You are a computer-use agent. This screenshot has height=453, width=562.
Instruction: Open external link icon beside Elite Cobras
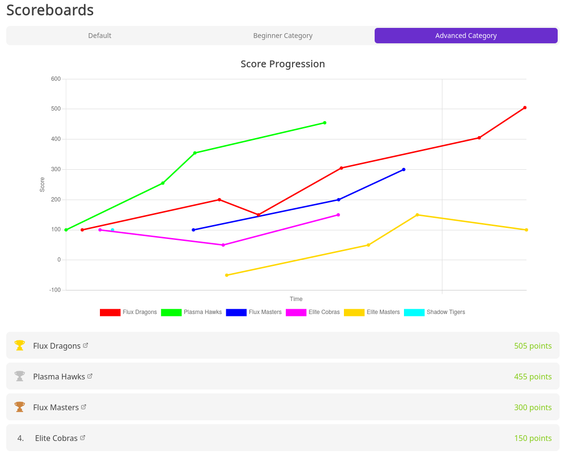[83, 438]
